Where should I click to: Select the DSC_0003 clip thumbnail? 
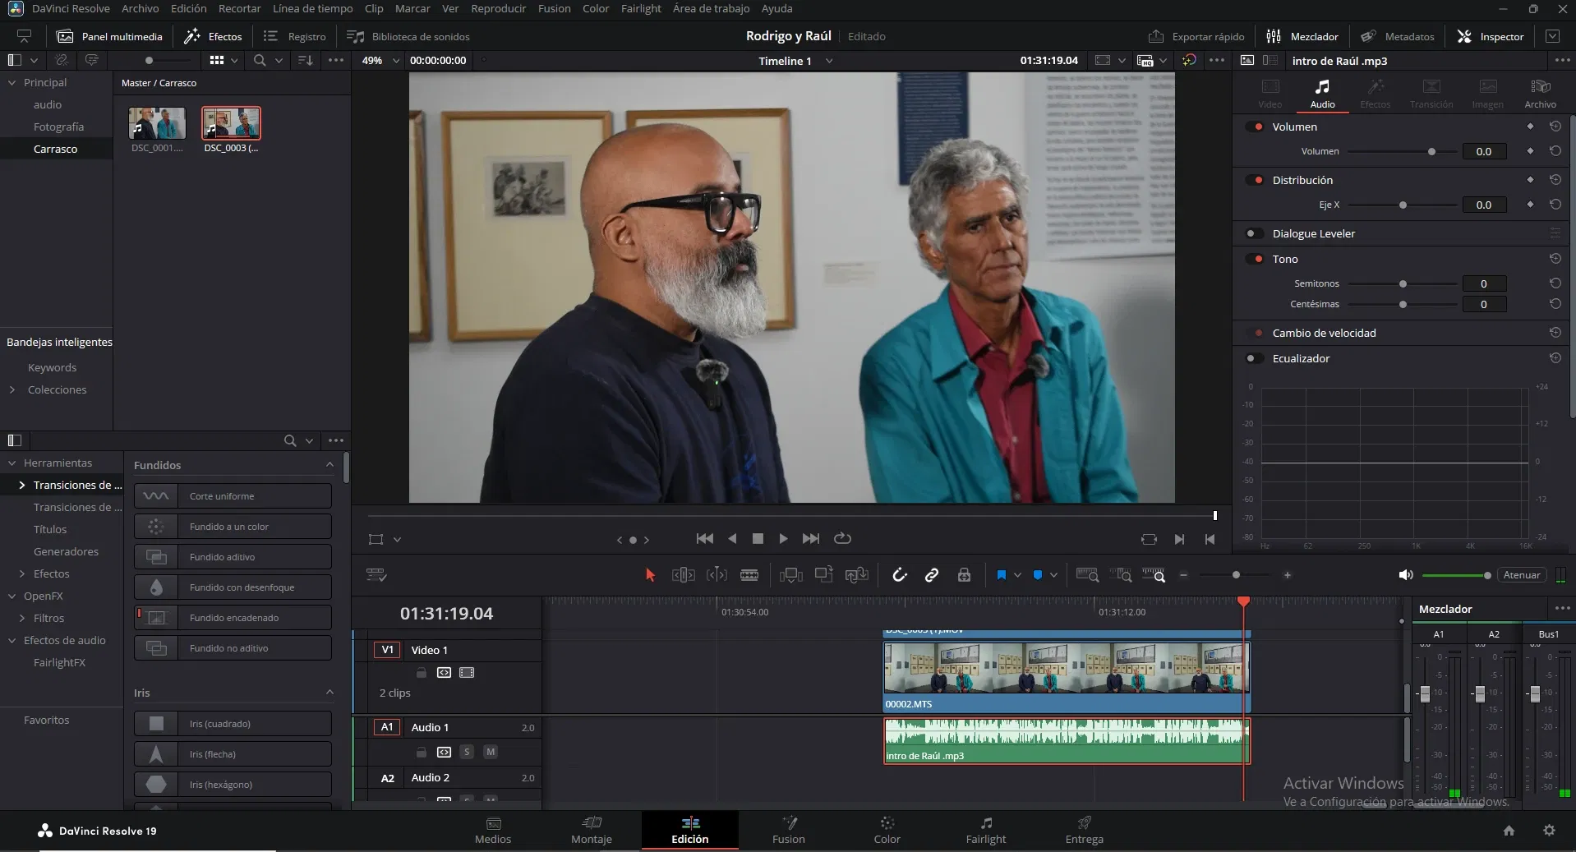coord(231,124)
